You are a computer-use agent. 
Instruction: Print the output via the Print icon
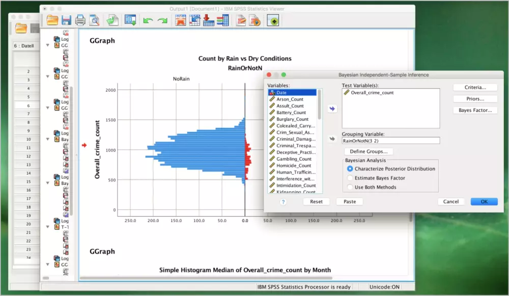point(80,20)
